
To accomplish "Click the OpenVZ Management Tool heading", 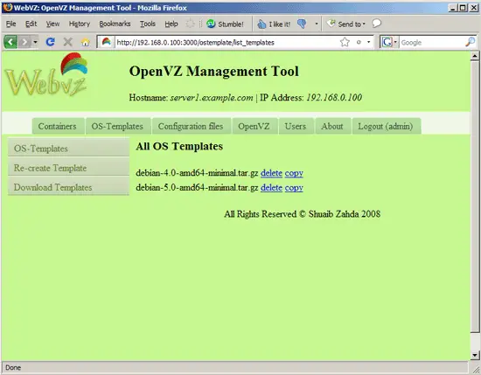I will [213, 71].
